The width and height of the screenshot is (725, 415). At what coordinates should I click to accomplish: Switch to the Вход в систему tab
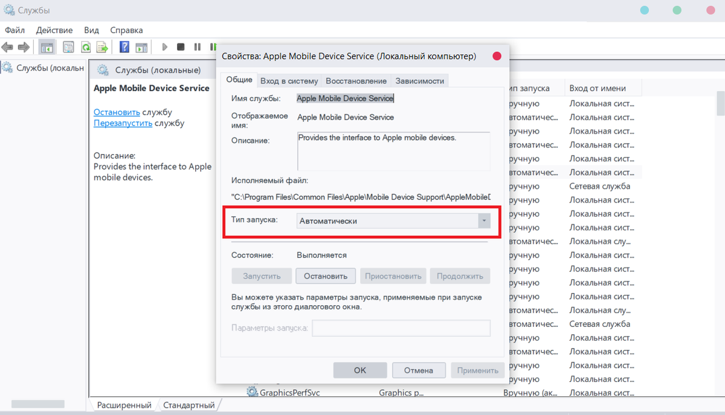[x=289, y=81]
